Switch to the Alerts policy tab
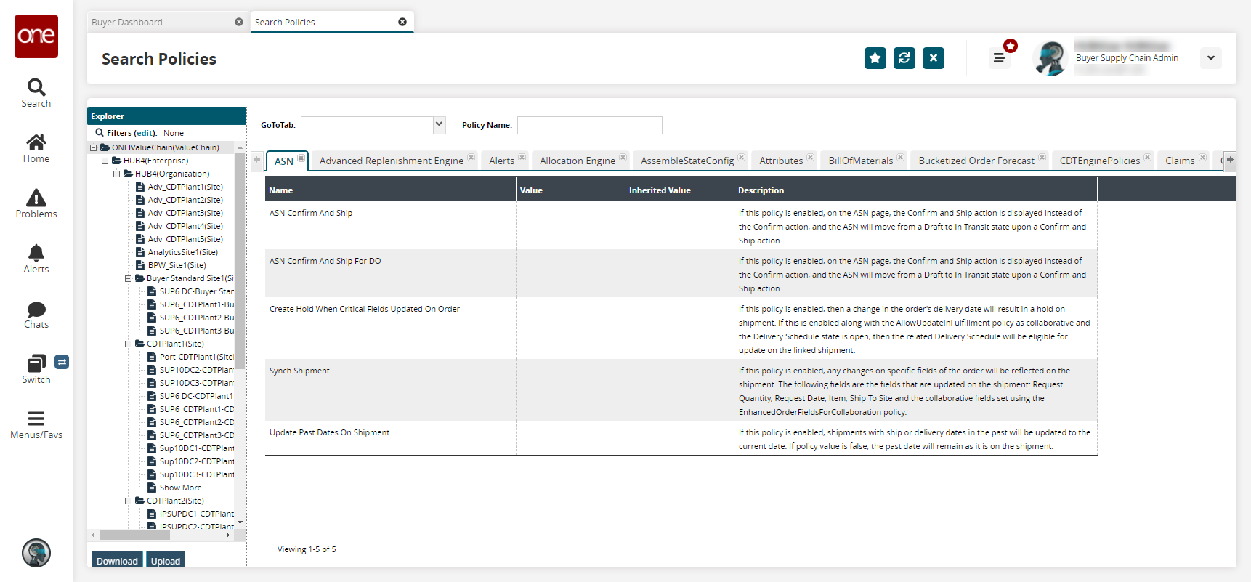This screenshot has width=1251, height=582. coord(501,161)
